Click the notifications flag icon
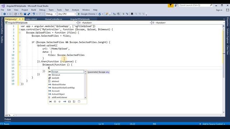This screenshot has height=129, width=230. 171,6
